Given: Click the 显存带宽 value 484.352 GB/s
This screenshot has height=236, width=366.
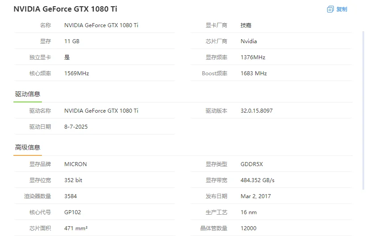Looking at the screenshot, I should click(258, 180).
